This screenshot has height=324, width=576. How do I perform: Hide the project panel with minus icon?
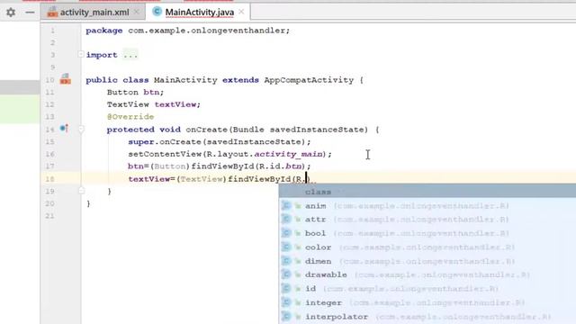click(30, 12)
